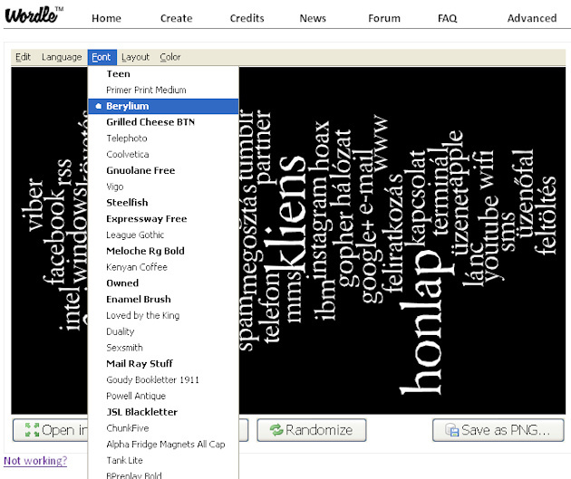Select the Steelfish font

point(163,203)
